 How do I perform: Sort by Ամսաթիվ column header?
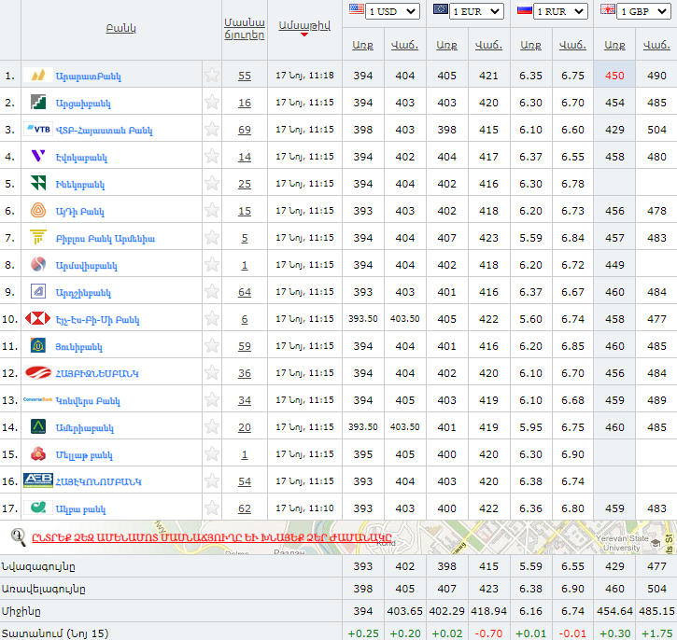point(304,26)
